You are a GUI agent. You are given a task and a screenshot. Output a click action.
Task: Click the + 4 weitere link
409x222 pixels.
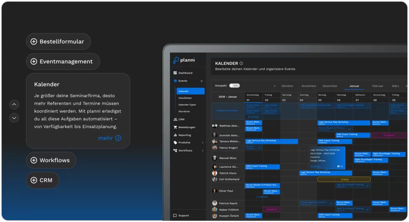pos(262,197)
